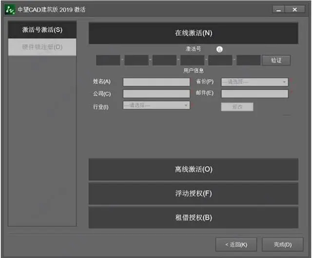Select the 硬件锁注册(D) tab
This screenshot has width=312, height=258.
[x=42, y=47]
